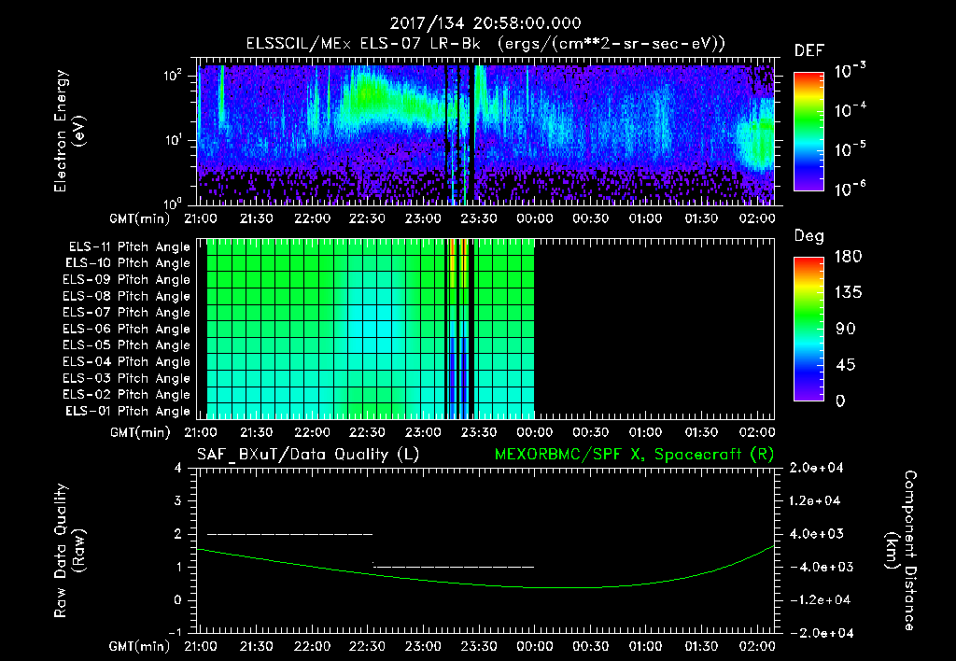Select the DEF colorbar label
This screenshot has height=661, width=956.
click(x=809, y=50)
